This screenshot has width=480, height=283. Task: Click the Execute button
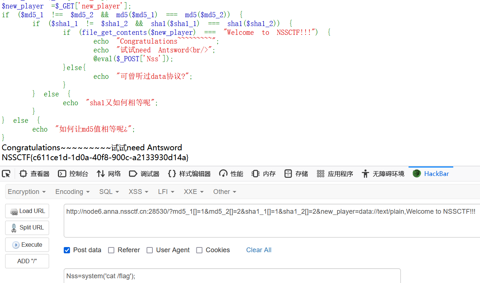click(x=27, y=245)
